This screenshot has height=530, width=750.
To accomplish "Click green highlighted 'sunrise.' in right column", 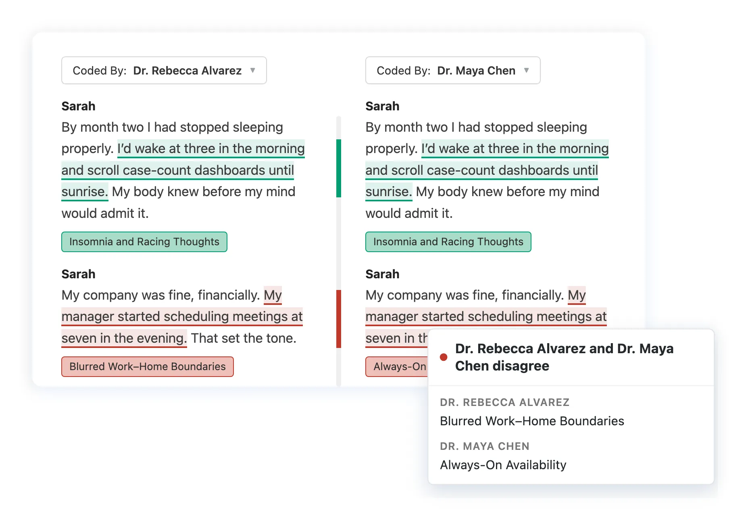I will 389,192.
